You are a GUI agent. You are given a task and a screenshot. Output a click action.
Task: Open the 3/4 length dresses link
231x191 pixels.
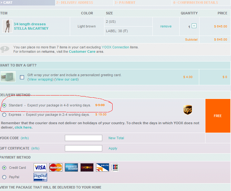pos(30,24)
